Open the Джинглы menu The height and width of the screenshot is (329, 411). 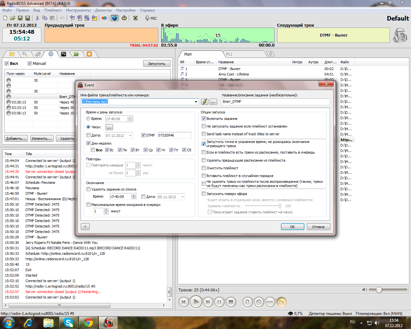pos(103,10)
